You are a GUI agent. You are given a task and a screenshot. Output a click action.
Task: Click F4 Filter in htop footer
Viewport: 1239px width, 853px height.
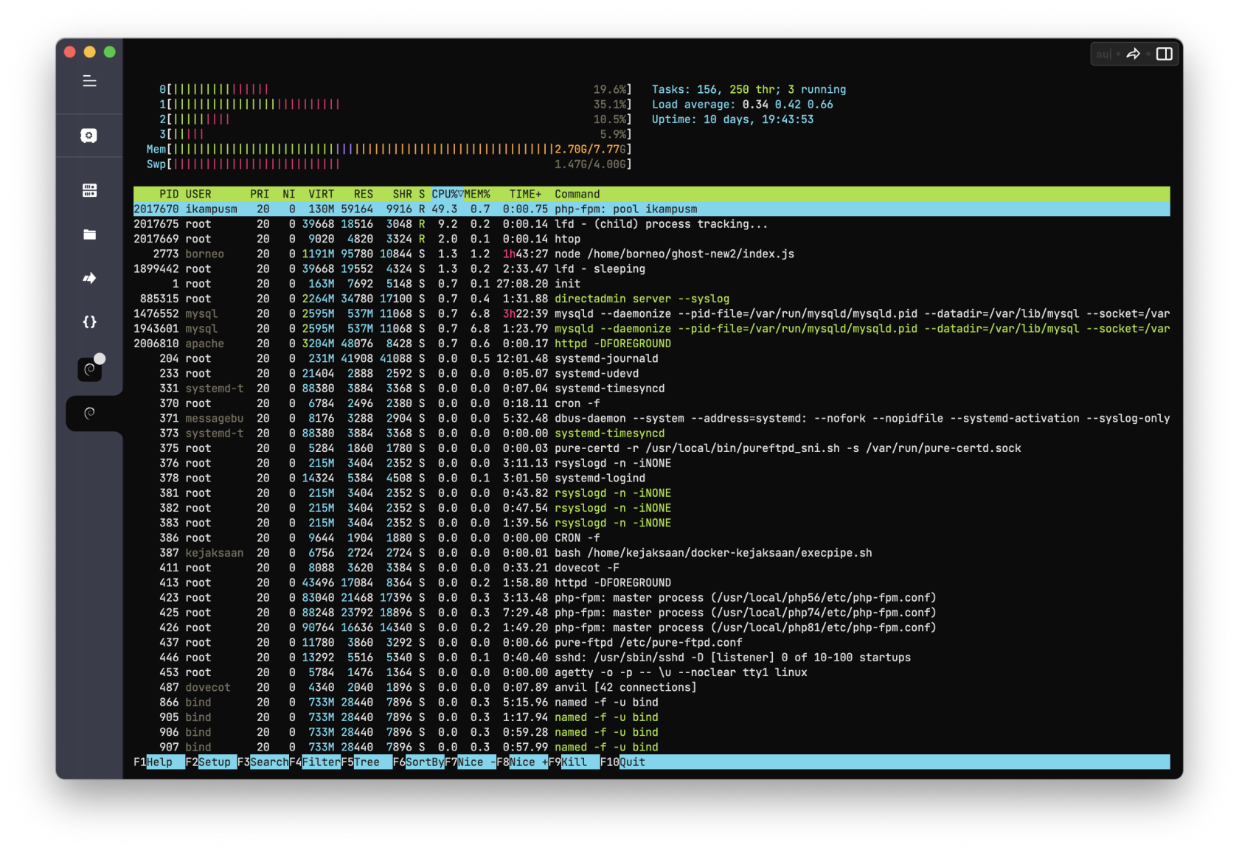315,762
